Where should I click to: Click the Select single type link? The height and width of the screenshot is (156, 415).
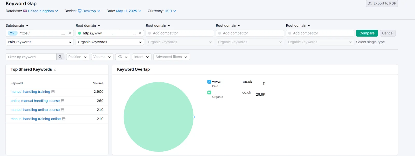pos(370,42)
